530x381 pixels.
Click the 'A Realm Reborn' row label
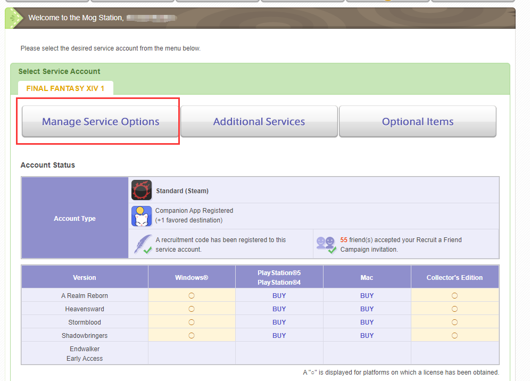pyautogui.click(x=85, y=295)
